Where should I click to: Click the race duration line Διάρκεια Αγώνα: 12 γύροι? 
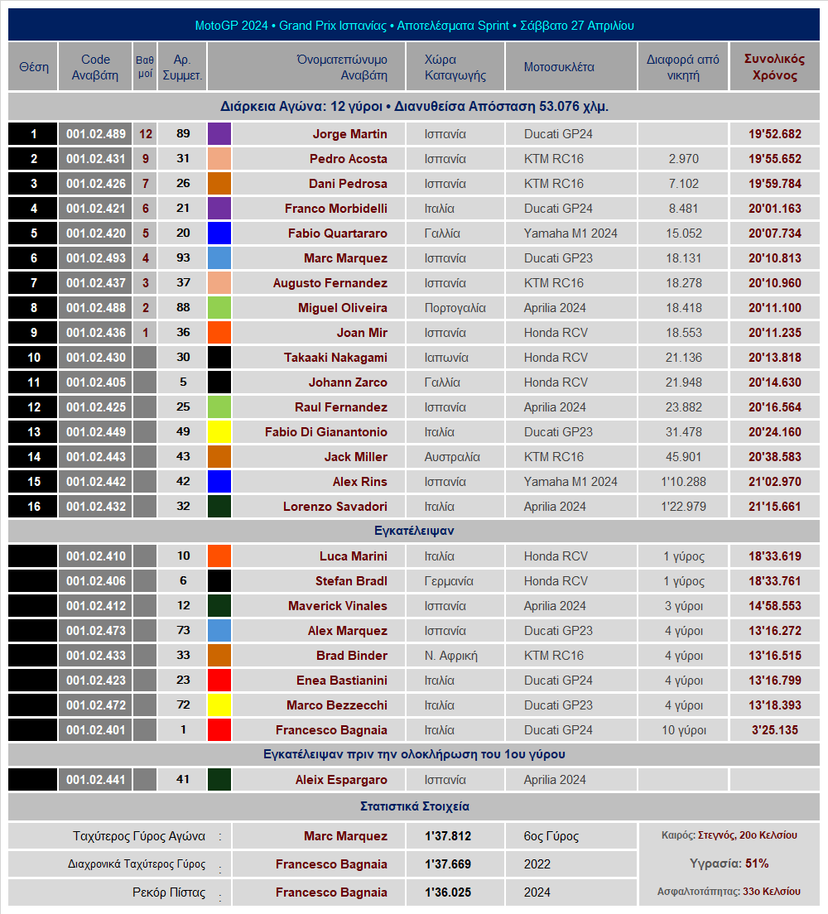(414, 107)
